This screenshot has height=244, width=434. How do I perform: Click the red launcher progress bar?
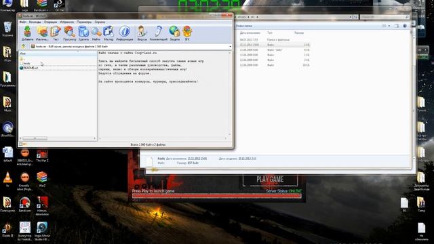pyautogui.click(x=217, y=196)
